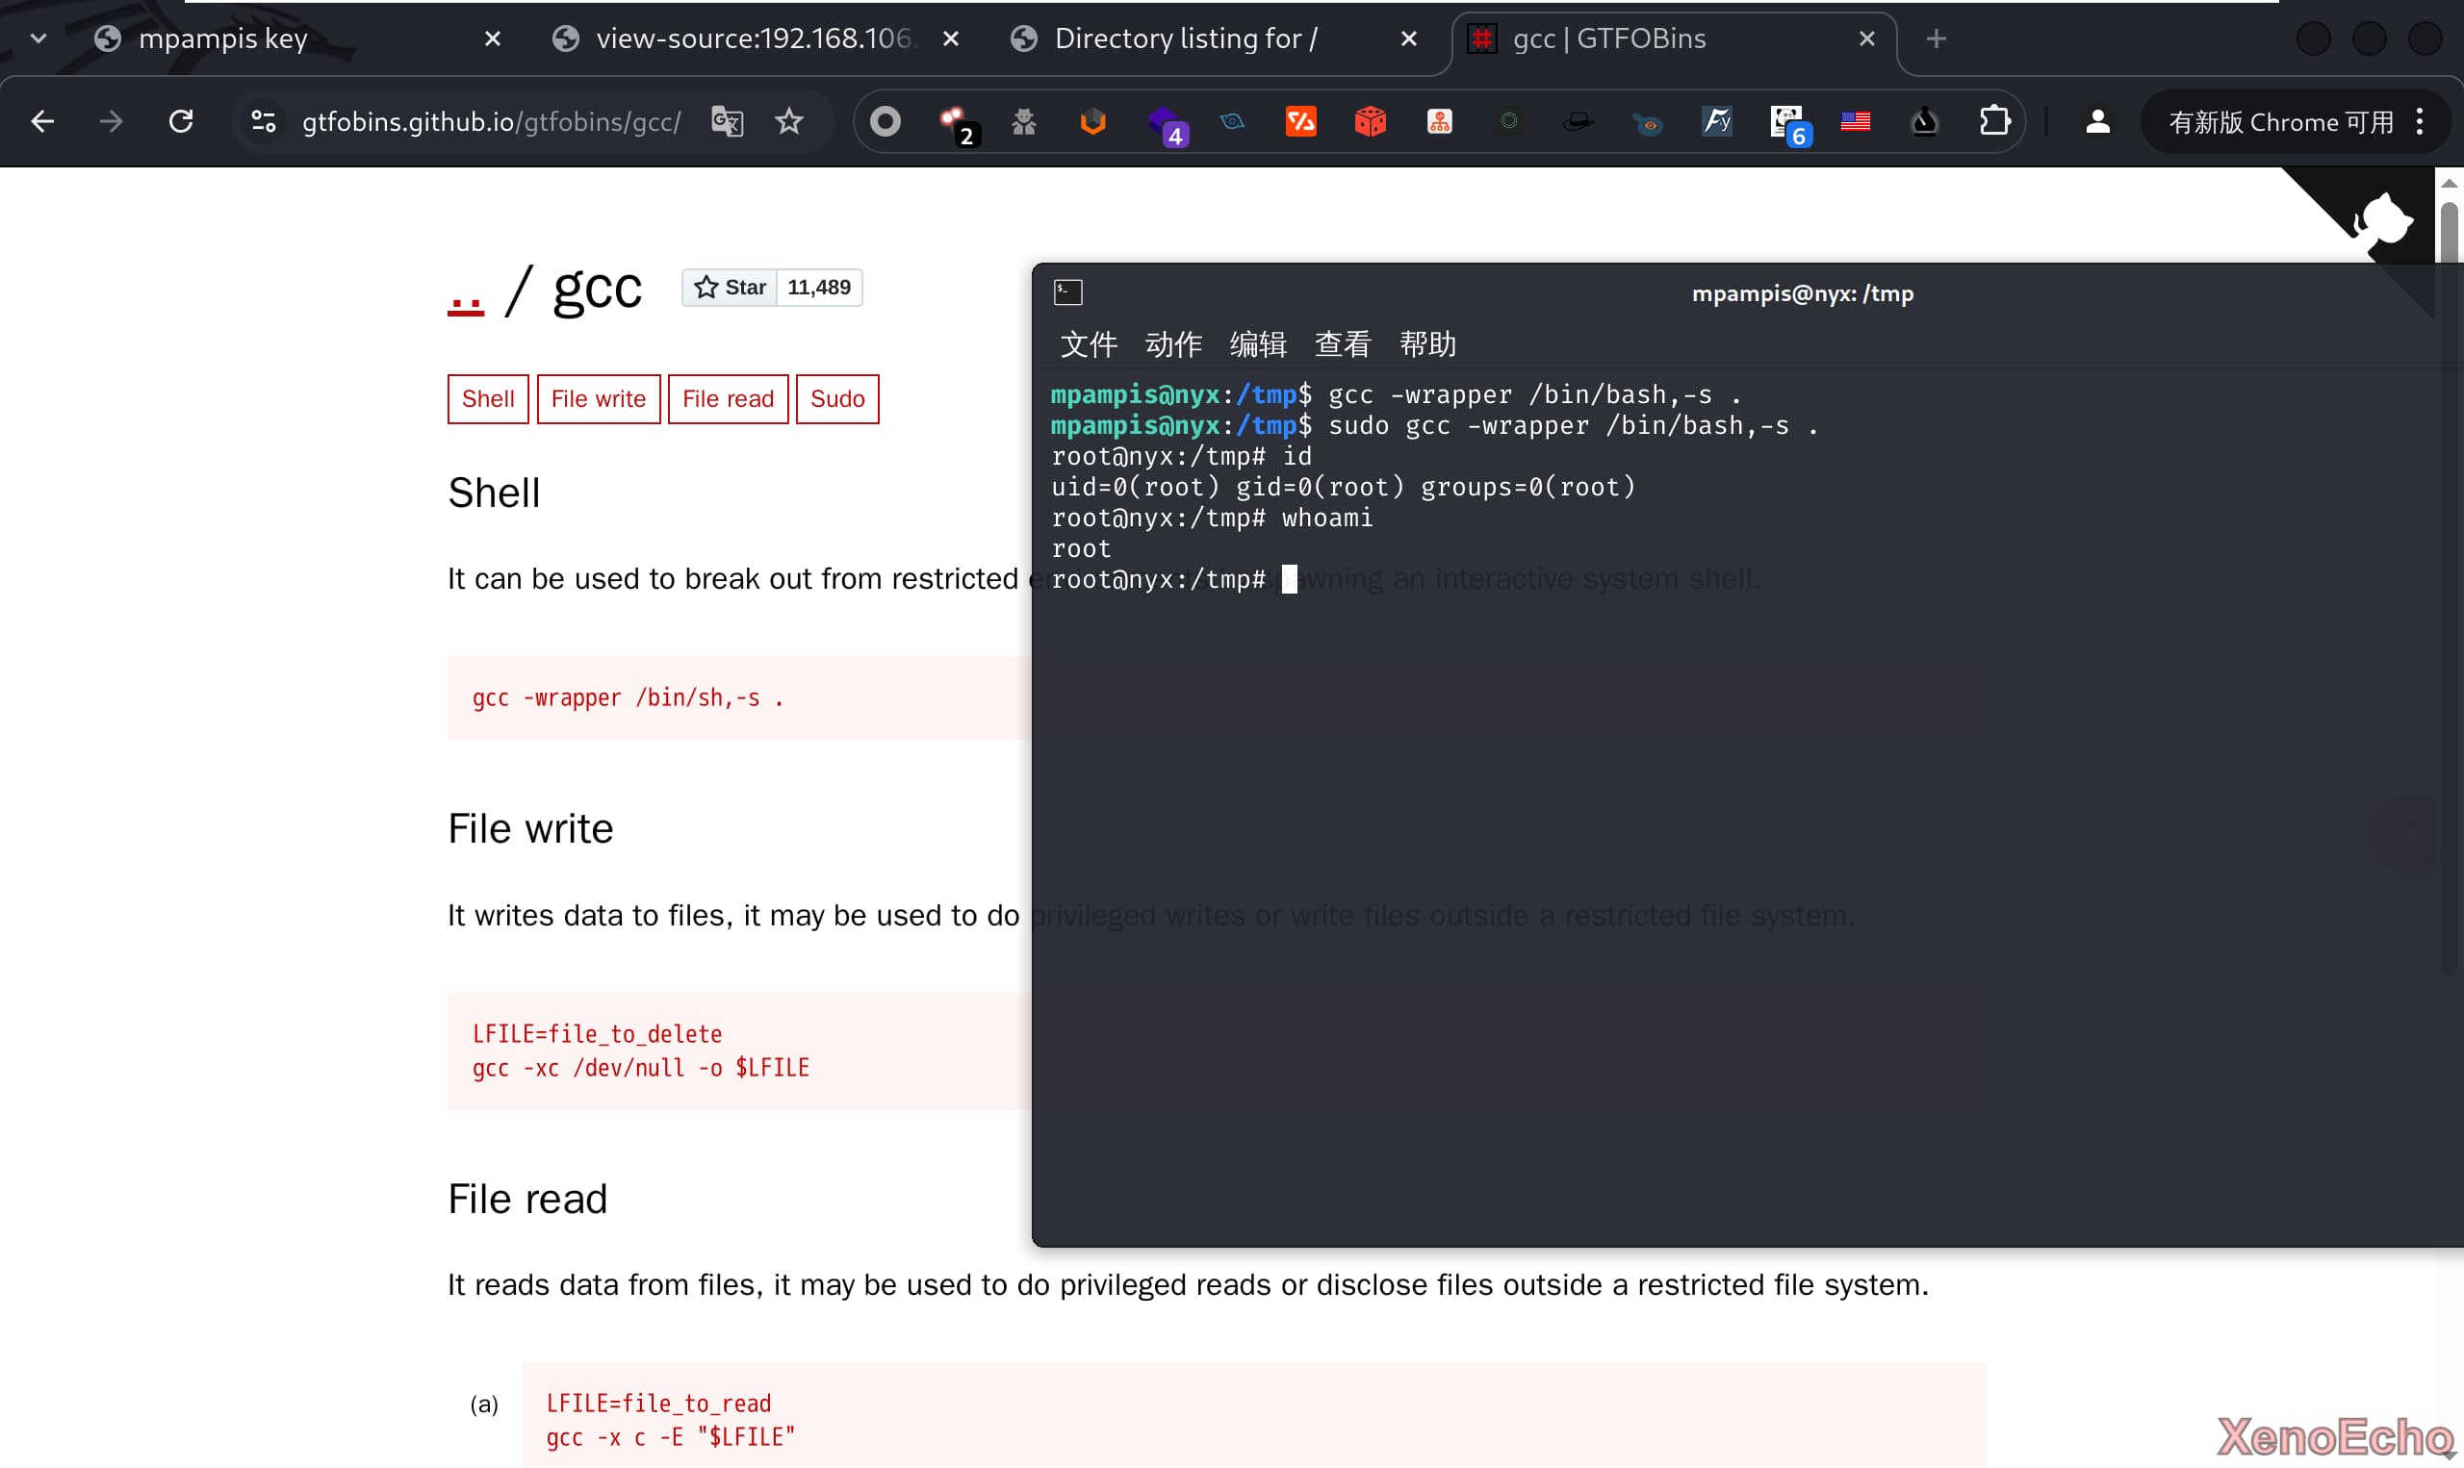The width and height of the screenshot is (2464, 1468).
Task: Switch to the mpampis key tab
Action: 223,38
